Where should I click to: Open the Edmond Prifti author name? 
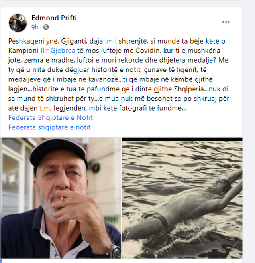54,18
